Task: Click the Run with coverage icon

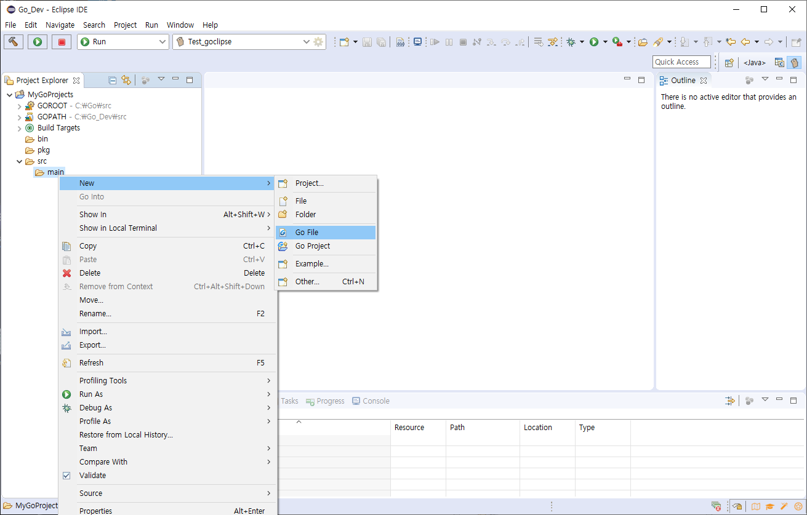Action: click(x=617, y=42)
